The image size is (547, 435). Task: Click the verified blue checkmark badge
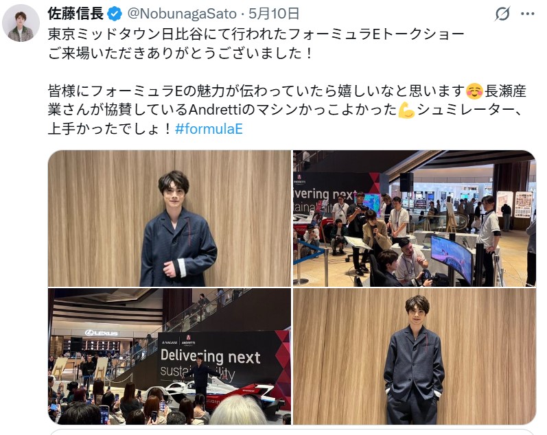(115, 14)
